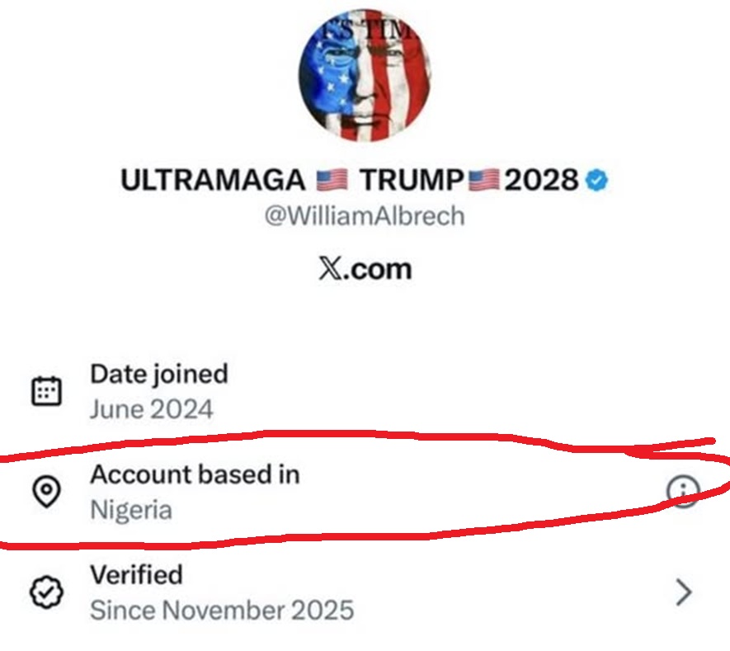Click the ULTRAMAGA display name text
This screenshot has width=730, height=651.
[x=214, y=180]
